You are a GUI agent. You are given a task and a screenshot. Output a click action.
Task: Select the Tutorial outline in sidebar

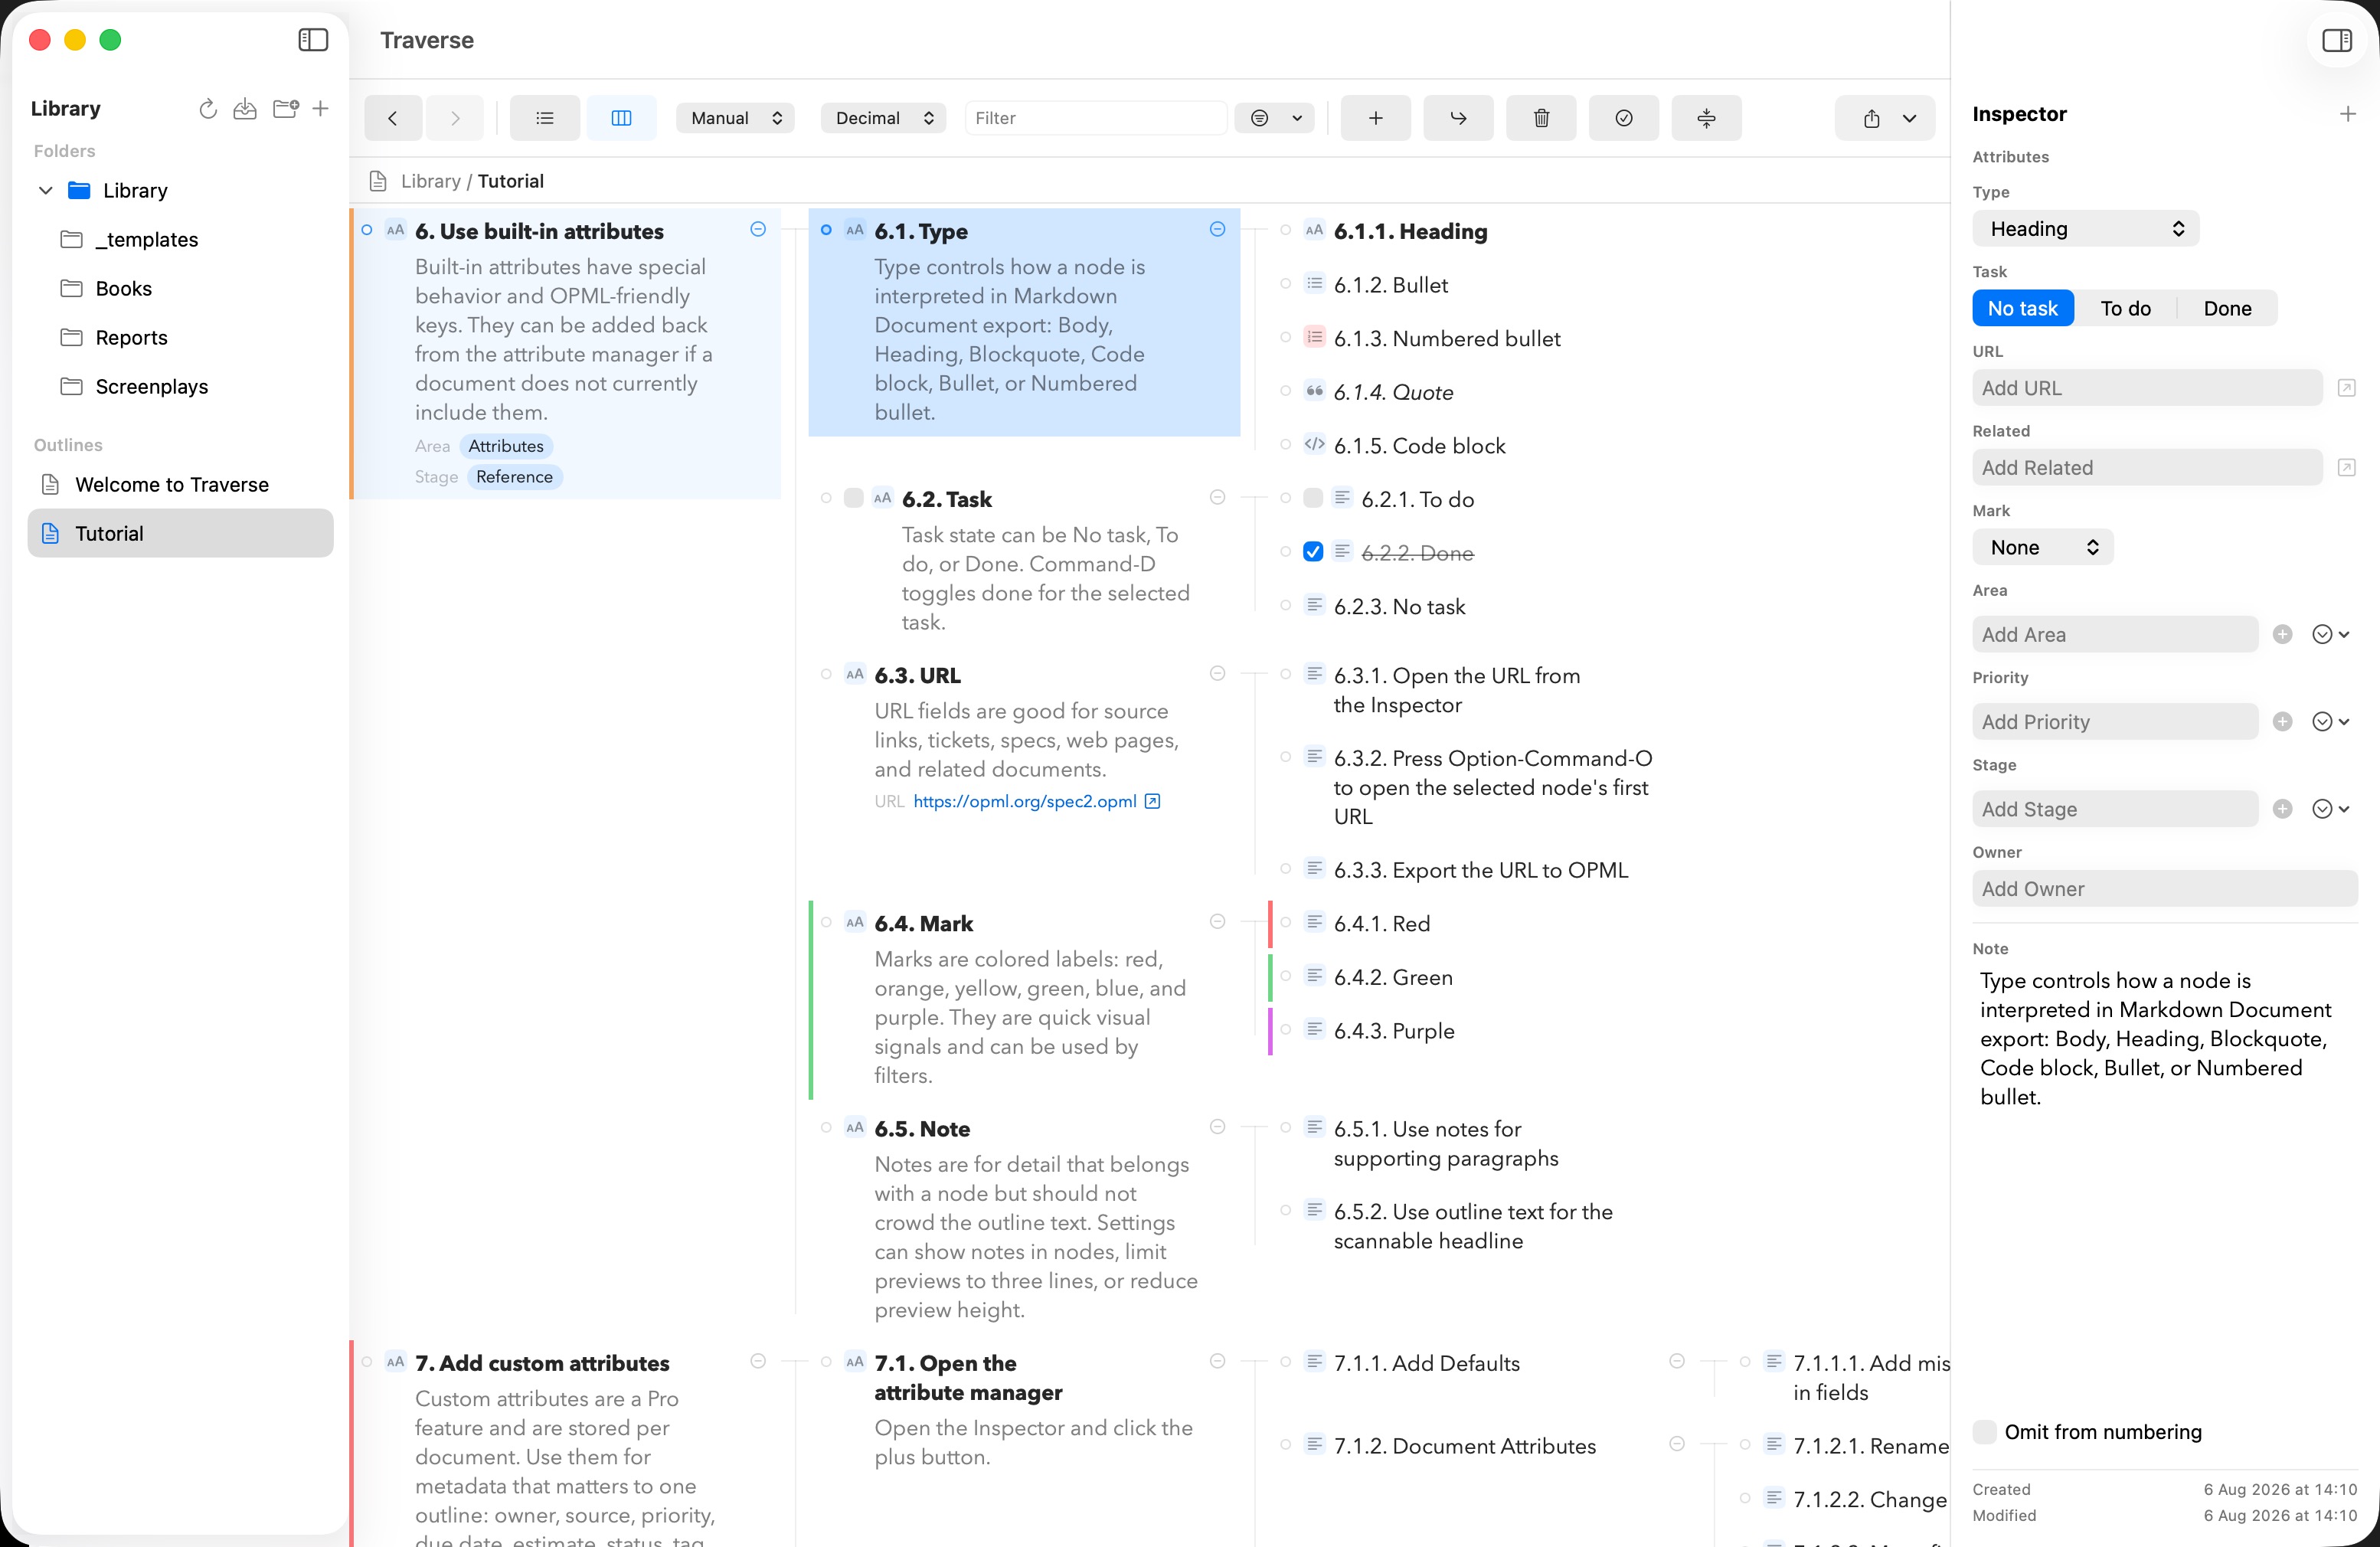pyautogui.click(x=181, y=534)
